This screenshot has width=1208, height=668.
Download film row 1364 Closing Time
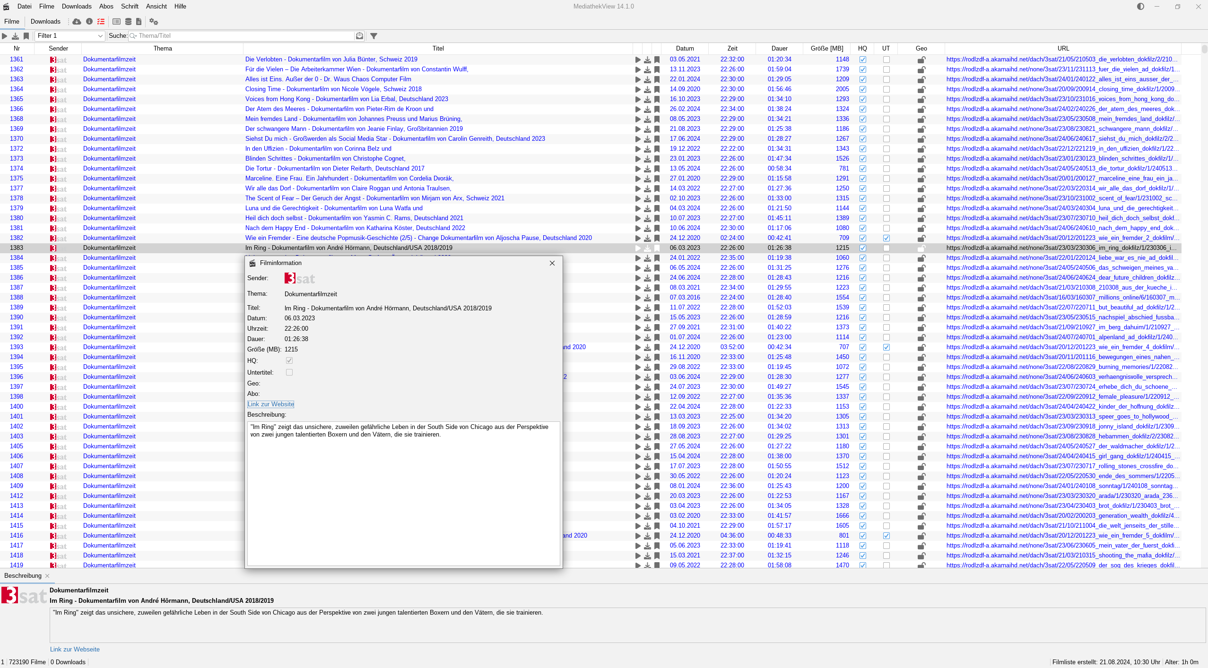[647, 89]
